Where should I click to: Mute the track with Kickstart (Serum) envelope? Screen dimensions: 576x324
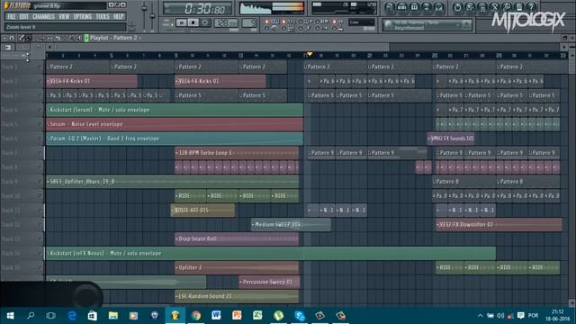(x=40, y=110)
